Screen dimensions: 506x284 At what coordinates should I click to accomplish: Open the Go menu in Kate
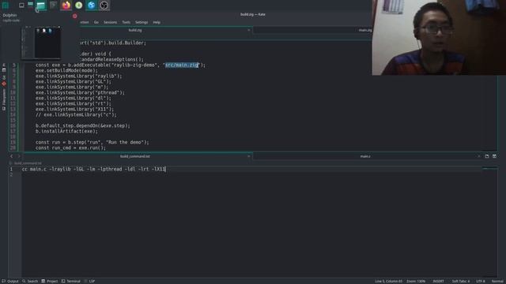click(96, 22)
